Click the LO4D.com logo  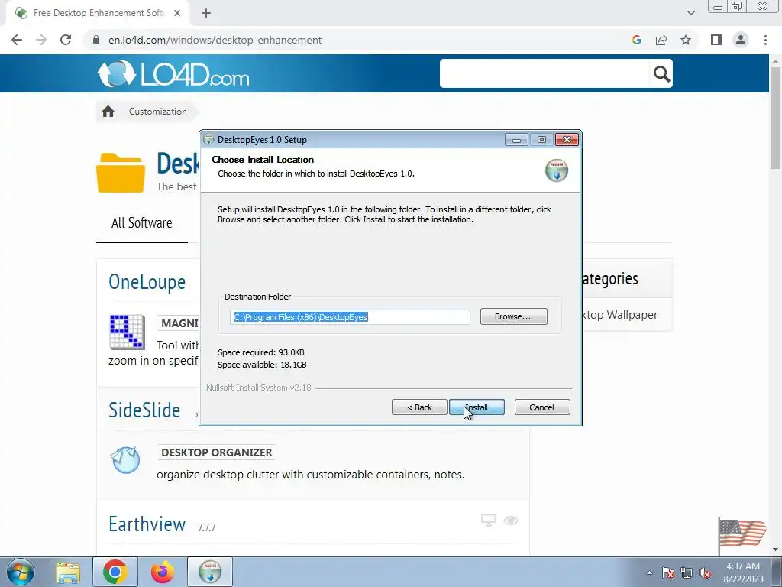click(x=173, y=74)
